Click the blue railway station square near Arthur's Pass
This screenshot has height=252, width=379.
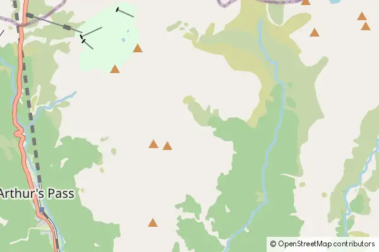[42, 210]
